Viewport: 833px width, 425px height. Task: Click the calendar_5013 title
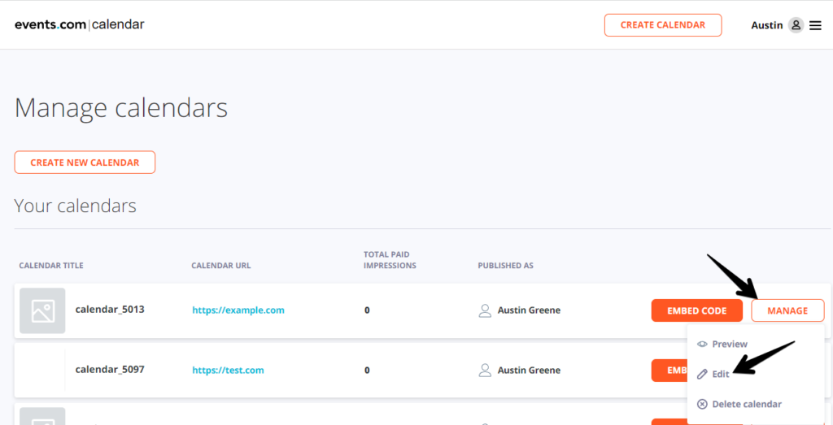pos(110,310)
